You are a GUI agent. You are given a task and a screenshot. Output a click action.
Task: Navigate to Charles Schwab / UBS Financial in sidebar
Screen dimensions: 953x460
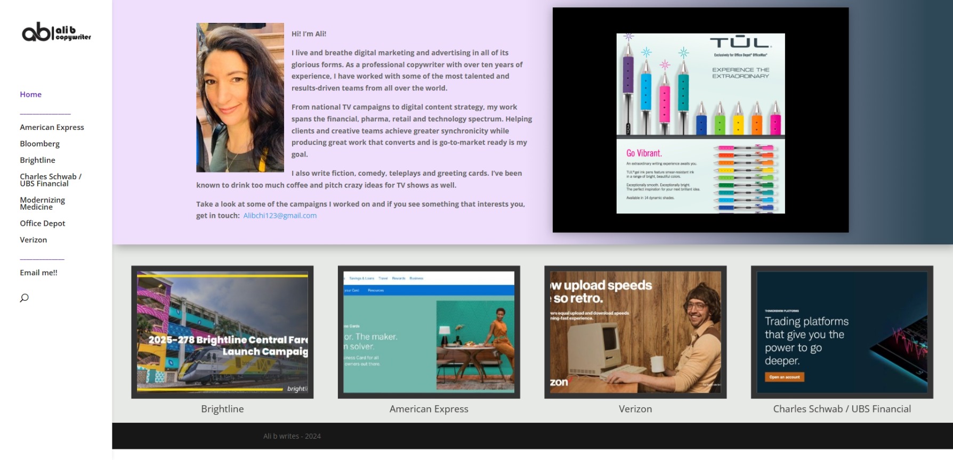[x=50, y=180]
